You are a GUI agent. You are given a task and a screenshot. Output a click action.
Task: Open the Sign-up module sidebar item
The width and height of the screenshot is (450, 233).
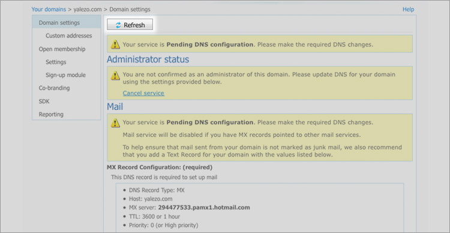[x=66, y=75]
